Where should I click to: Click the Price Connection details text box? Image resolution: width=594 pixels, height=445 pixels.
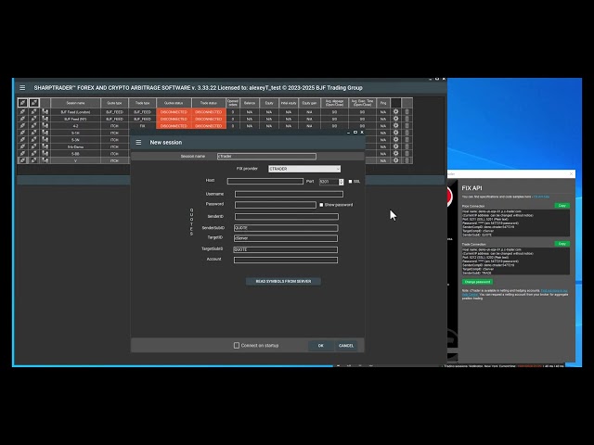pos(516,223)
